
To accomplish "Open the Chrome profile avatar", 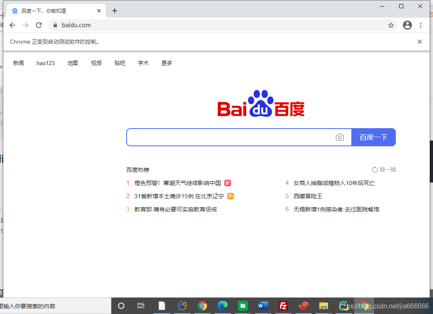I will [407, 25].
